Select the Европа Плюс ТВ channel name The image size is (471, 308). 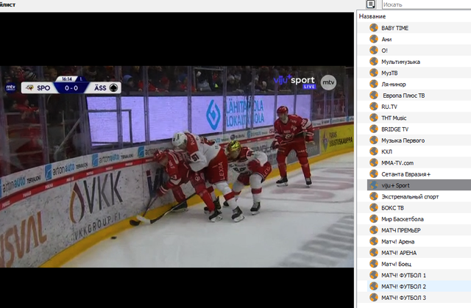click(404, 96)
